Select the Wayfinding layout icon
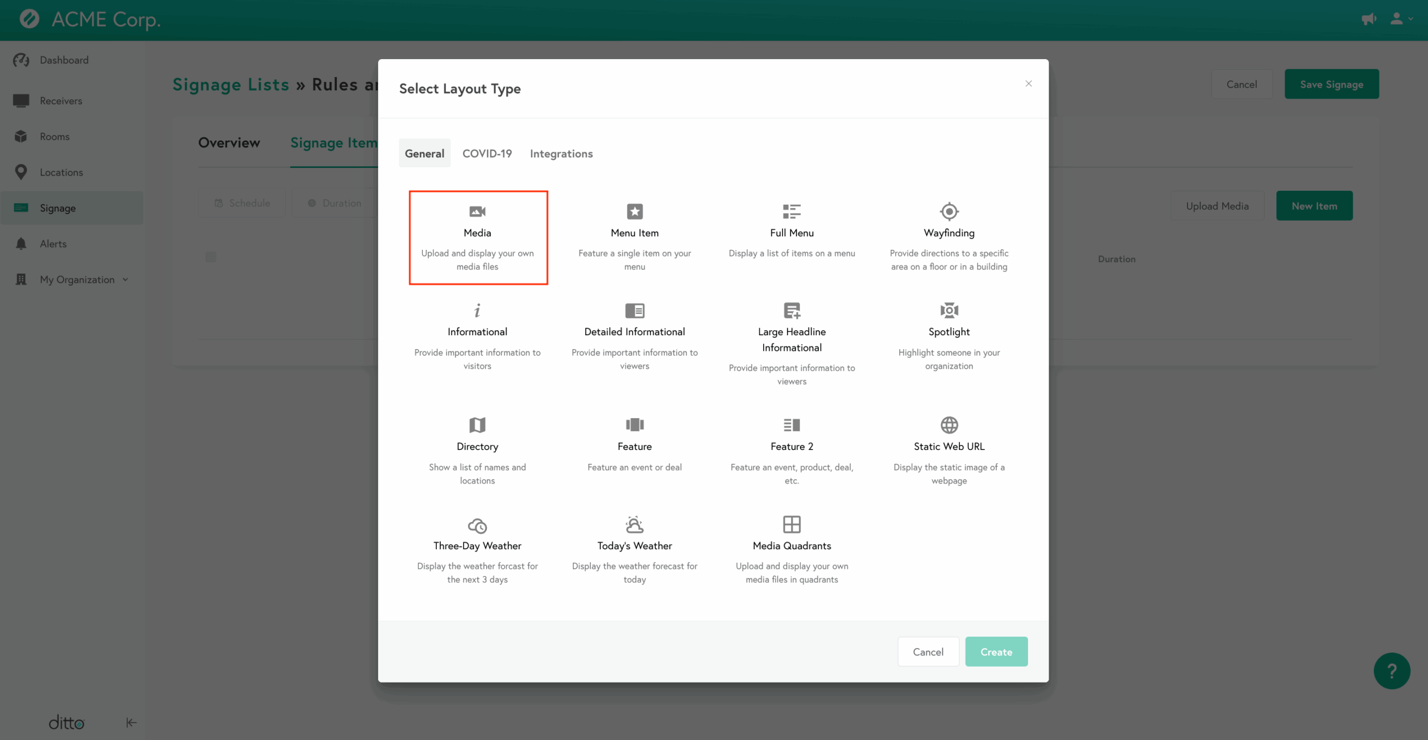 [949, 211]
